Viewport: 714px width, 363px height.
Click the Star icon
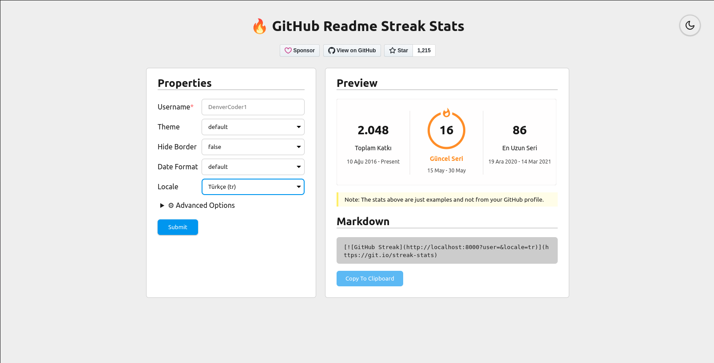393,51
